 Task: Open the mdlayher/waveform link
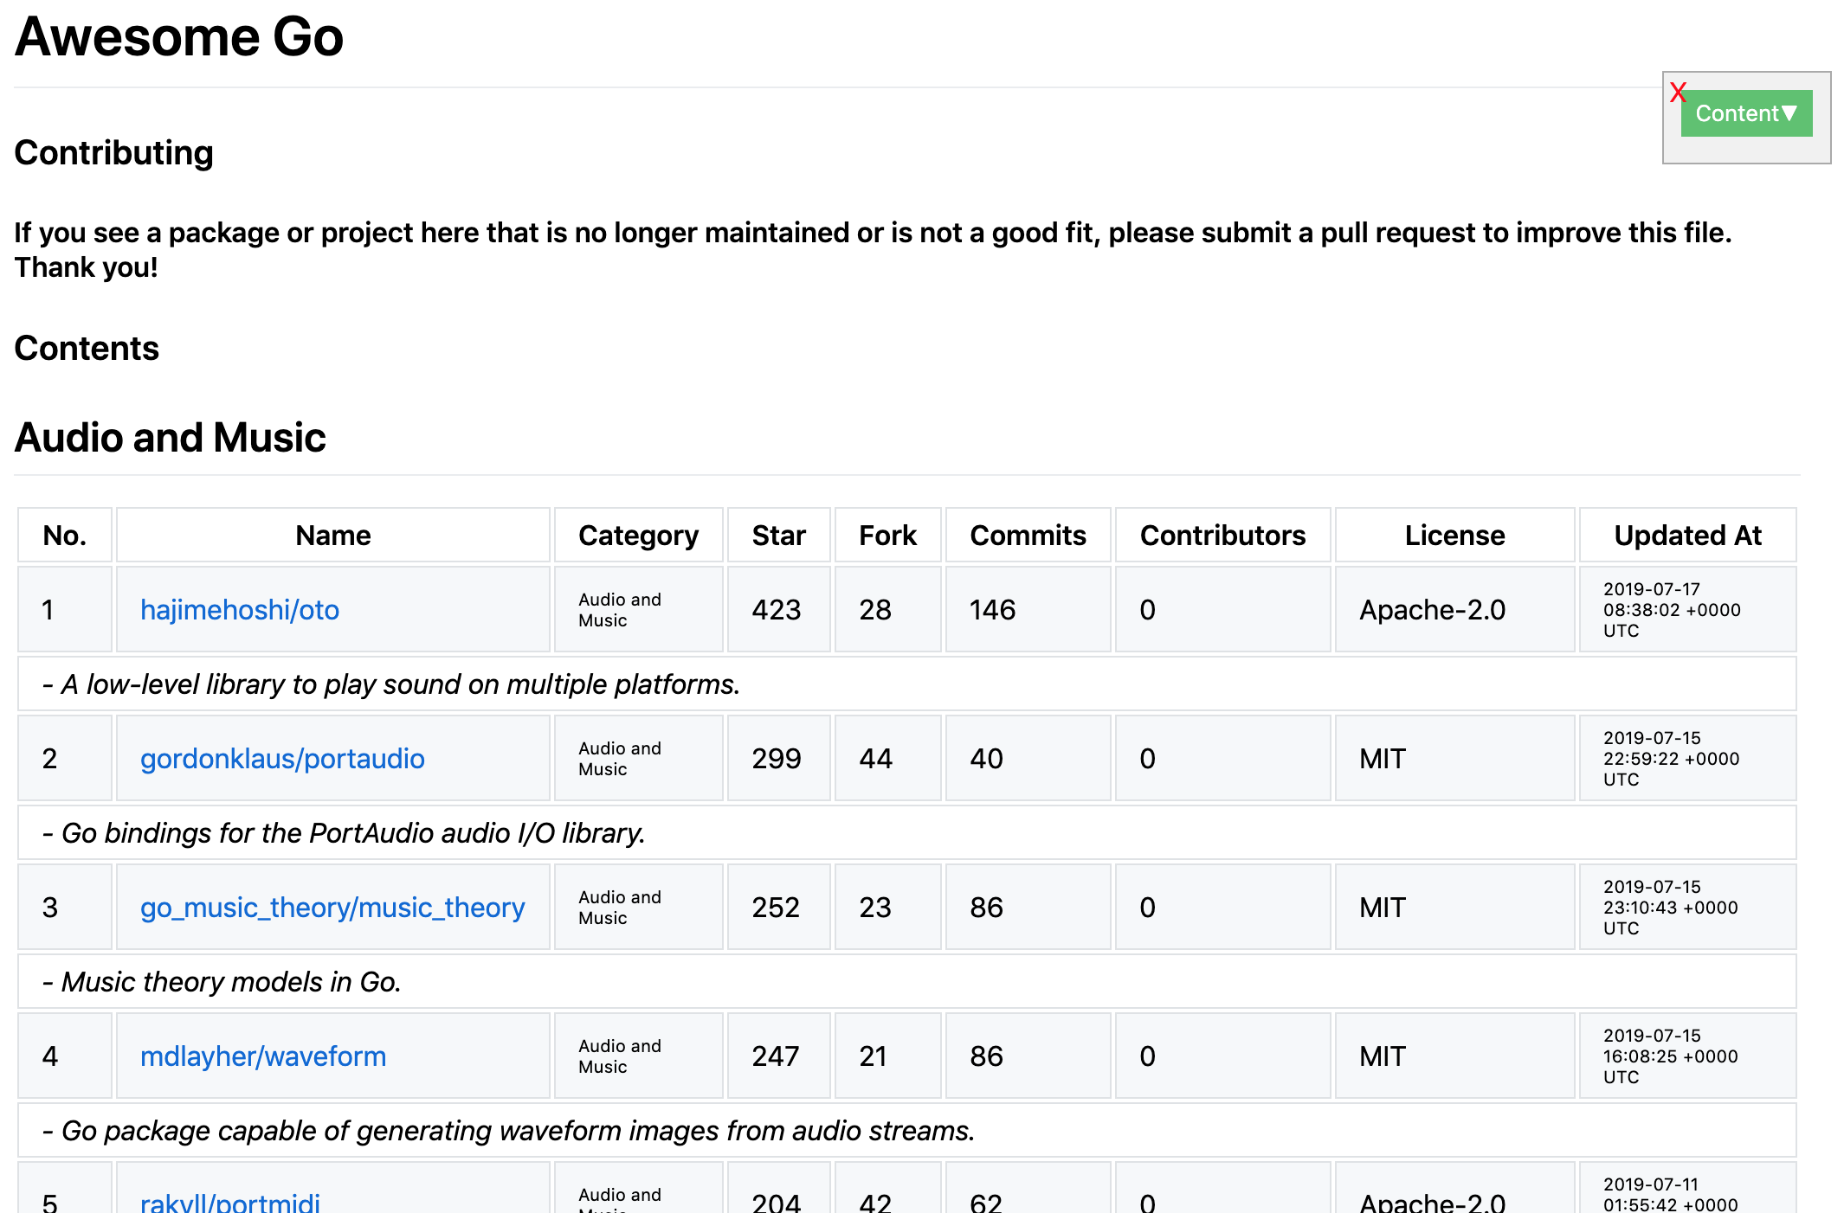(x=263, y=1056)
